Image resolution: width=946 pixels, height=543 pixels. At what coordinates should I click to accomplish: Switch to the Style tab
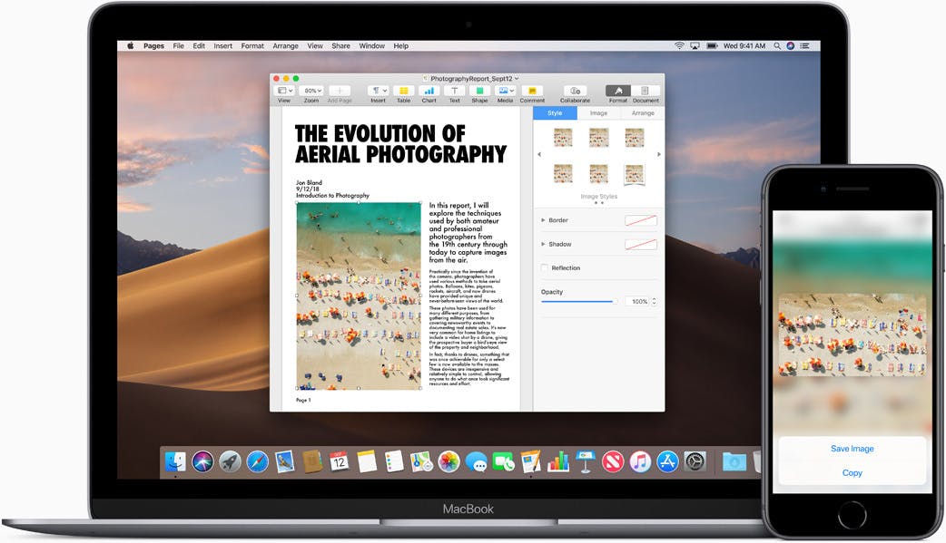(555, 112)
